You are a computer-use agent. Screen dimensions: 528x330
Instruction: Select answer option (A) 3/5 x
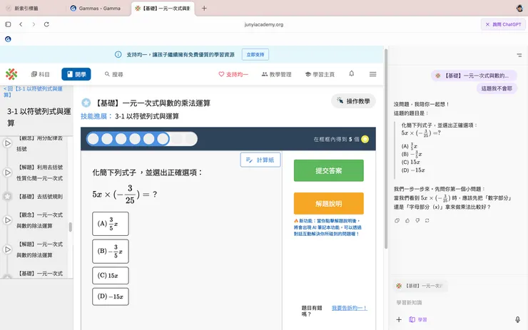tap(111, 224)
